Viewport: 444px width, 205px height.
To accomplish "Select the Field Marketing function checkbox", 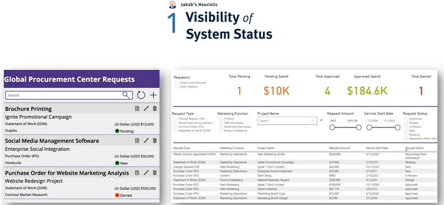I will [221, 123].
